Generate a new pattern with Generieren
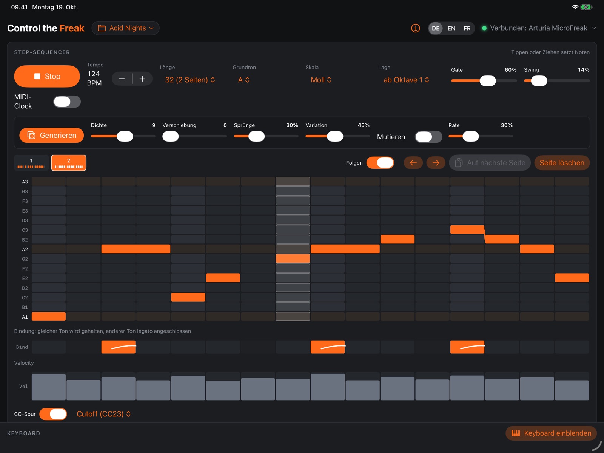This screenshot has width=604, height=453. tap(52, 136)
